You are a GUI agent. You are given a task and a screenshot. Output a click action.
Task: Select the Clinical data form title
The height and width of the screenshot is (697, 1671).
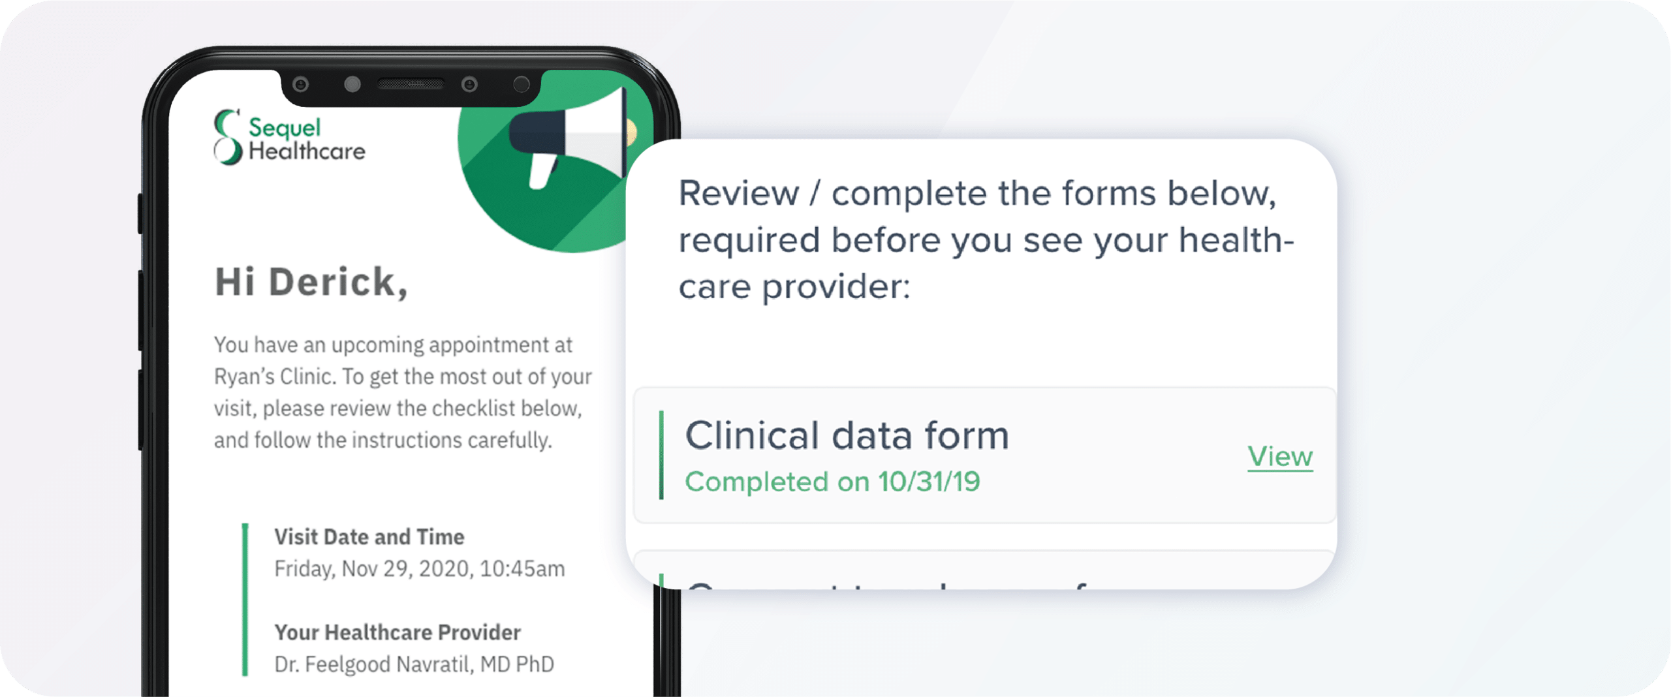coord(847,435)
